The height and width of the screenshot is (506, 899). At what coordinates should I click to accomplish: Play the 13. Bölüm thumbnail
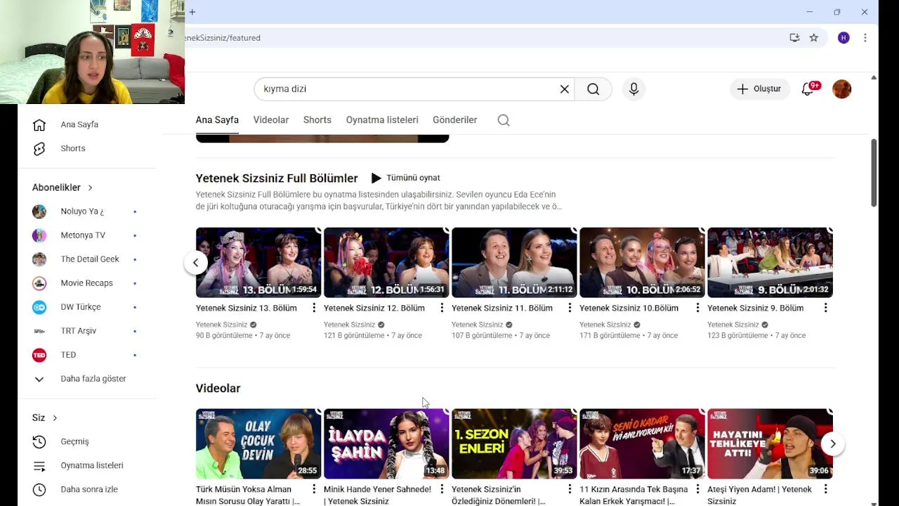(x=258, y=263)
